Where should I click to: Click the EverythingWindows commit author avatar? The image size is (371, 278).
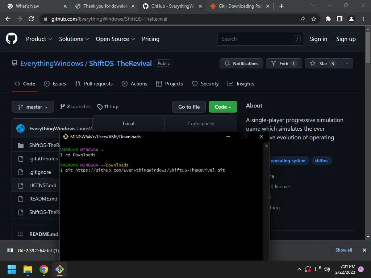pyautogui.click(x=21, y=129)
